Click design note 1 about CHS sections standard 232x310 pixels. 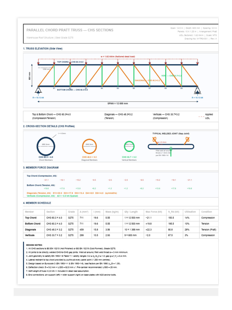coord(71,249)
